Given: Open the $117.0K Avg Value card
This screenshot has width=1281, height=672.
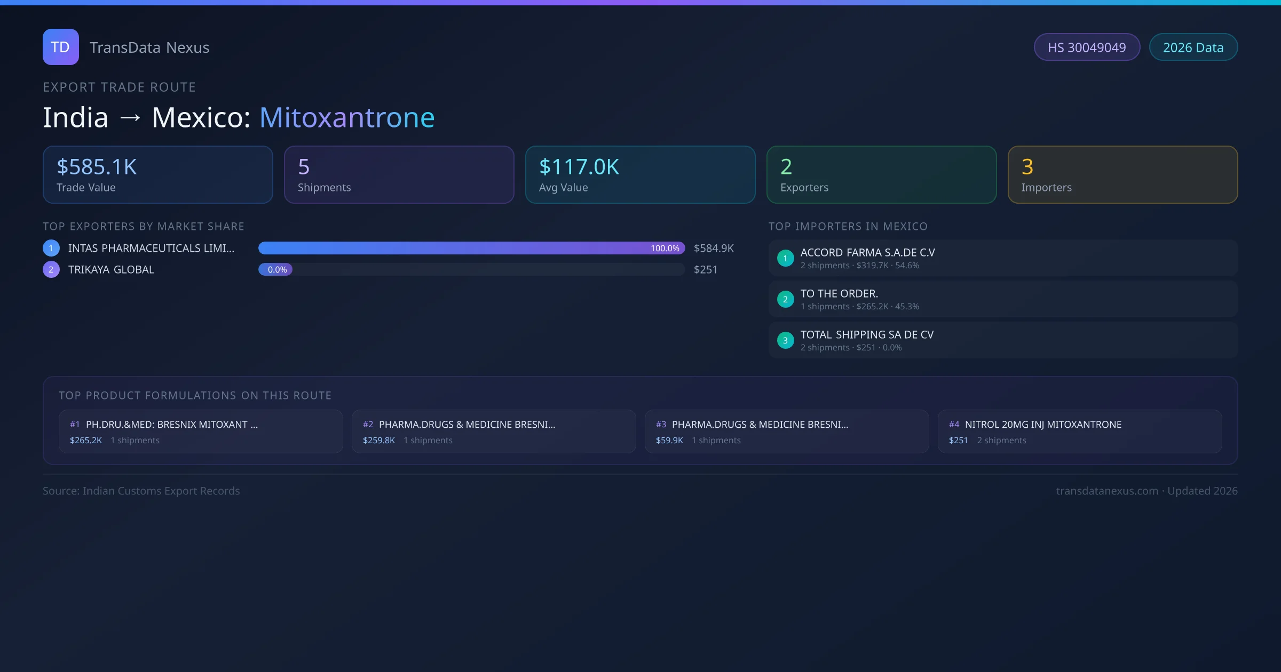Looking at the screenshot, I should click(640, 174).
